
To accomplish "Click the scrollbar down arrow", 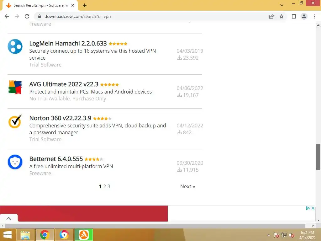I will pos(318,220).
